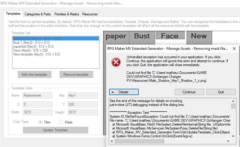Select Bust 1 (Key2) template row
Screen dimensions: 240x147
coord(56,43)
